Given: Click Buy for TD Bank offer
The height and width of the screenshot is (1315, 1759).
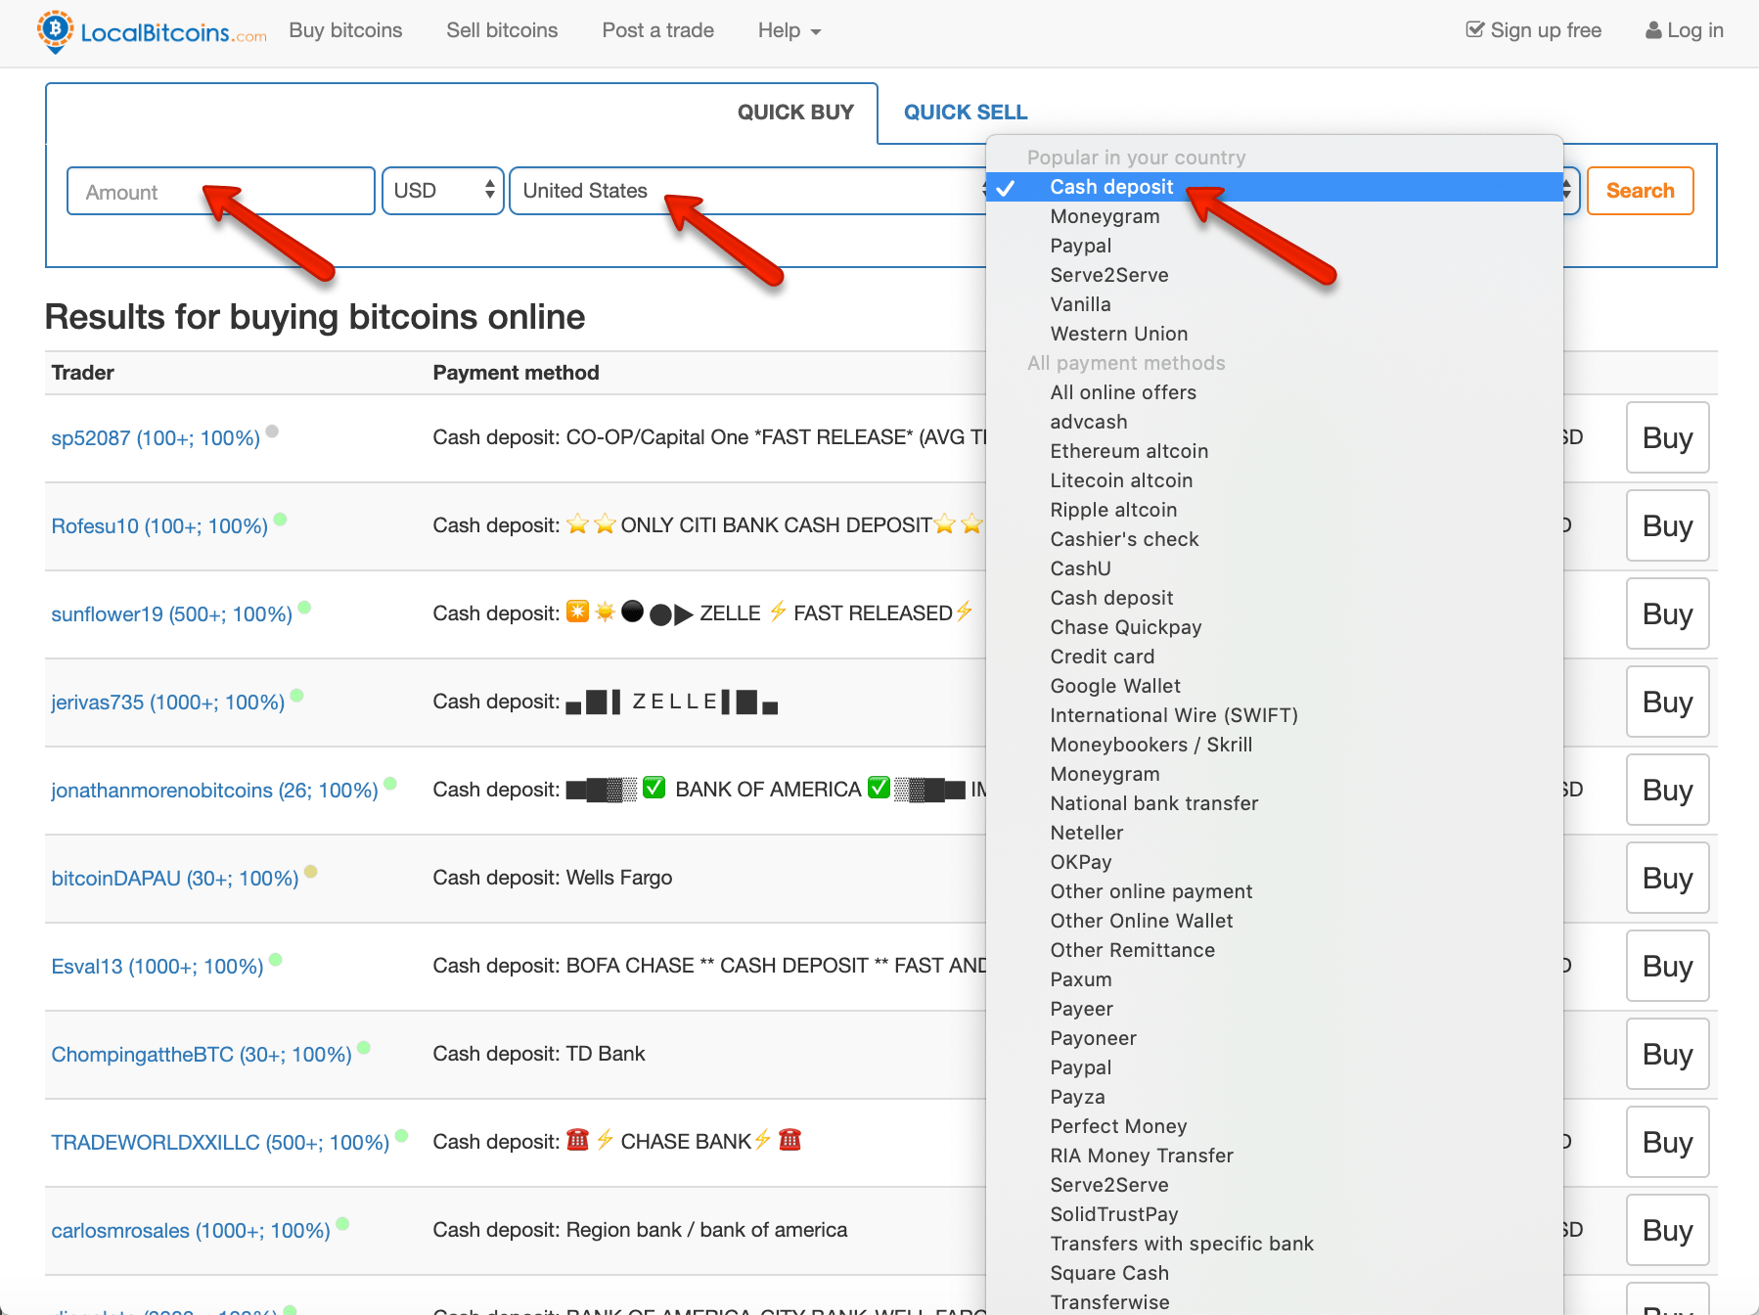Looking at the screenshot, I should [x=1667, y=1054].
